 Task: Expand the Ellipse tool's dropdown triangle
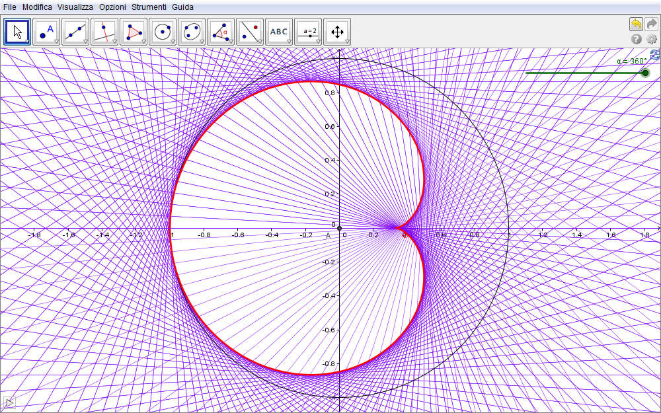tap(202, 42)
